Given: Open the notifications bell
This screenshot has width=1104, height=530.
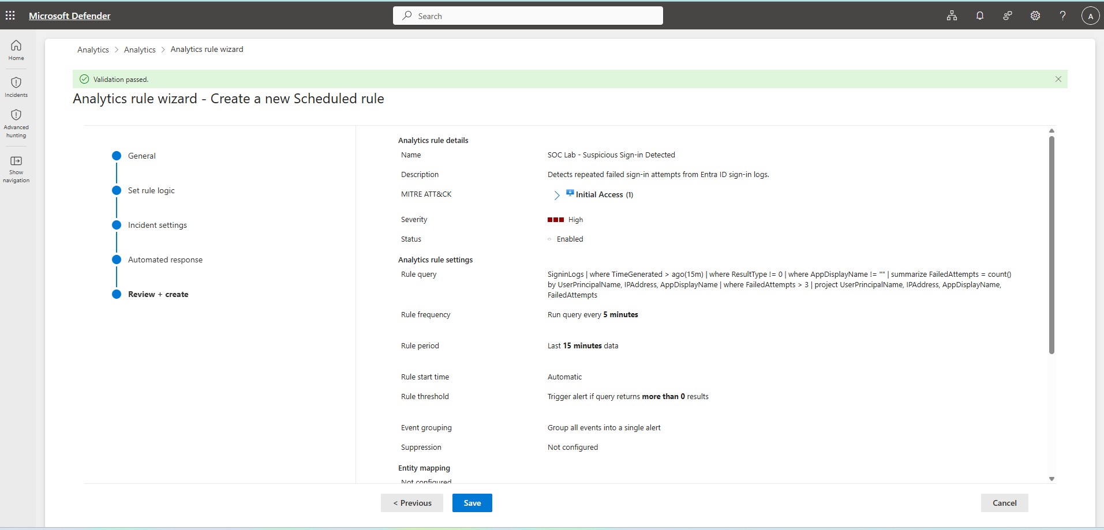Looking at the screenshot, I should (x=979, y=16).
